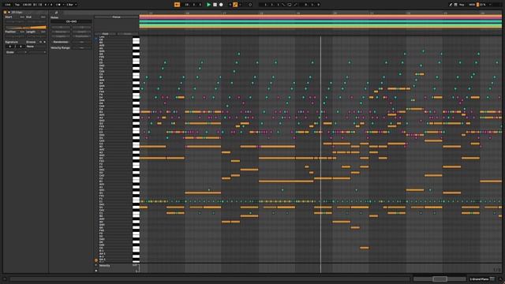Click the Duplicate button in the Notes panel
Screen dimensions: 505x284
click(81, 36)
